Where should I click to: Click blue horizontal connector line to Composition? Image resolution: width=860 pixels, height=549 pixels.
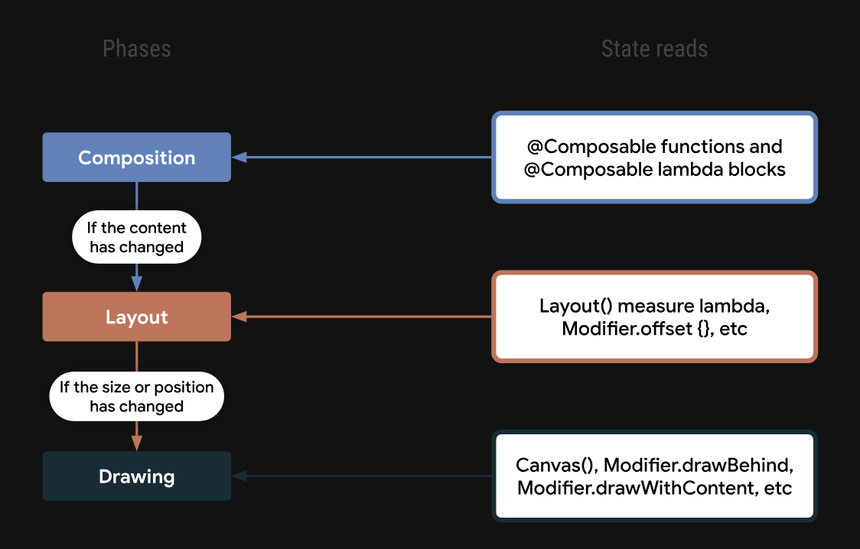coord(367,158)
